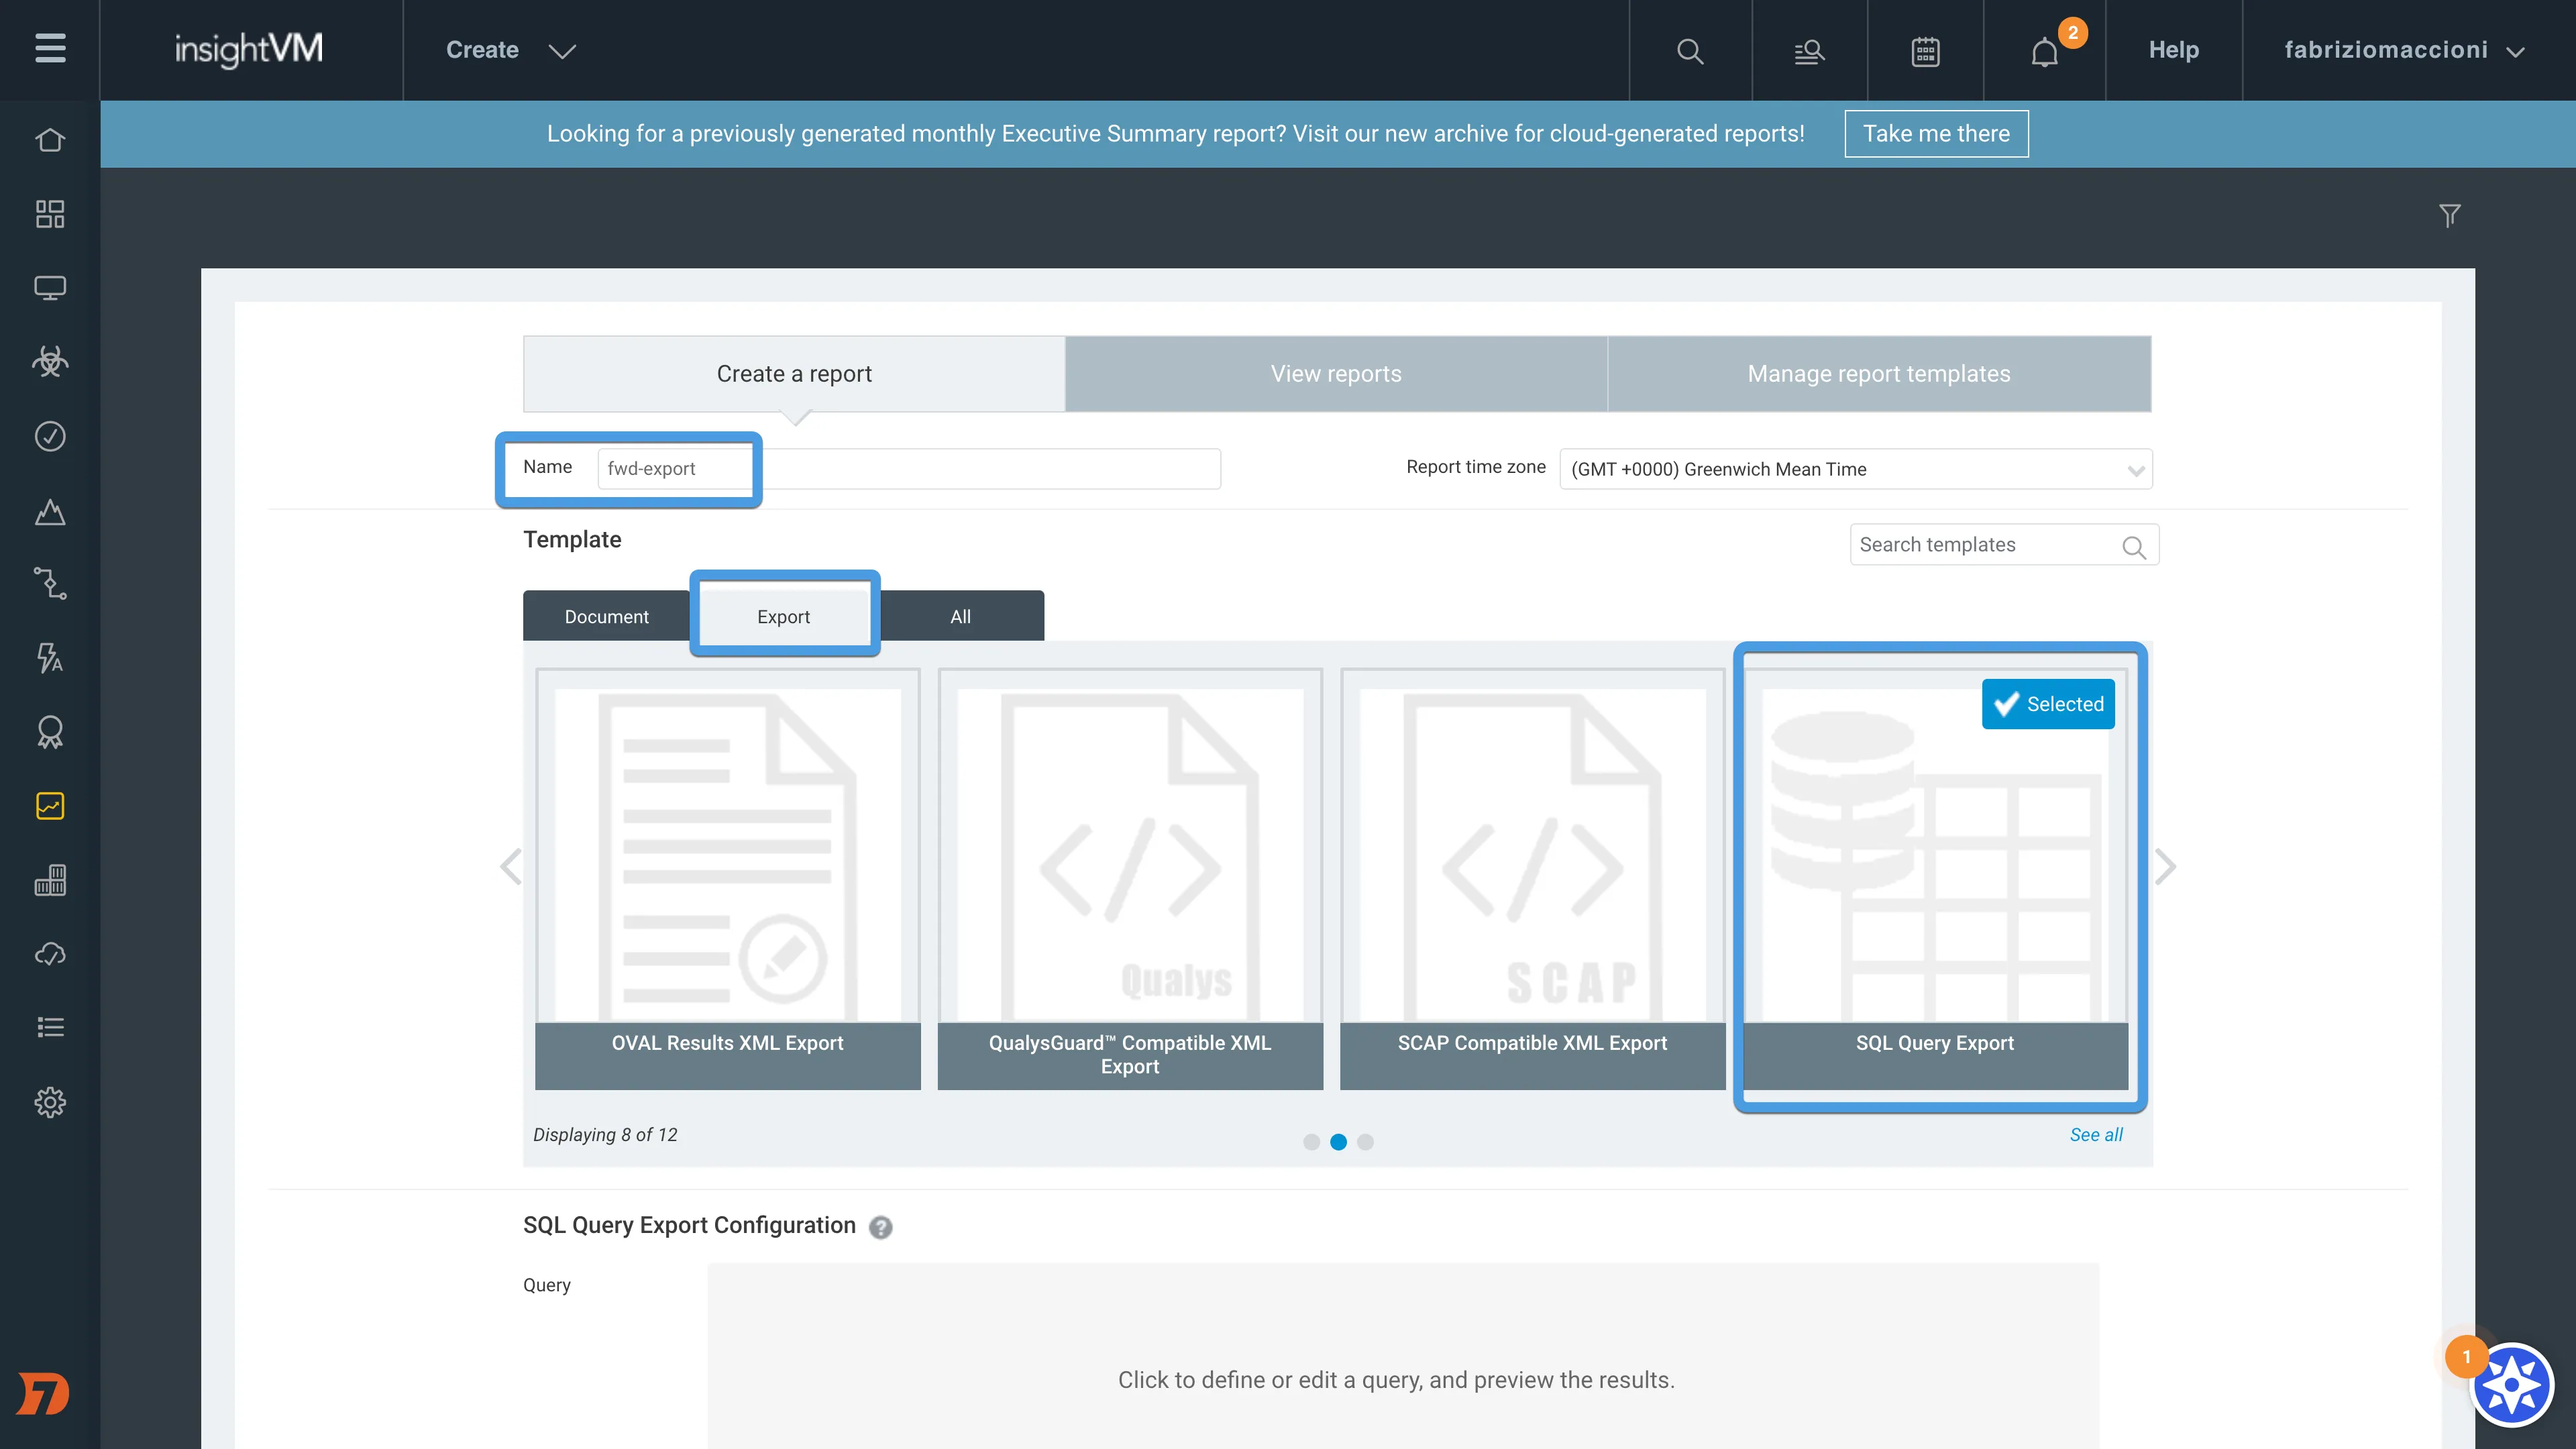Open the hamburger navigation menu
This screenshot has height=1449, width=2576.
[50, 48]
